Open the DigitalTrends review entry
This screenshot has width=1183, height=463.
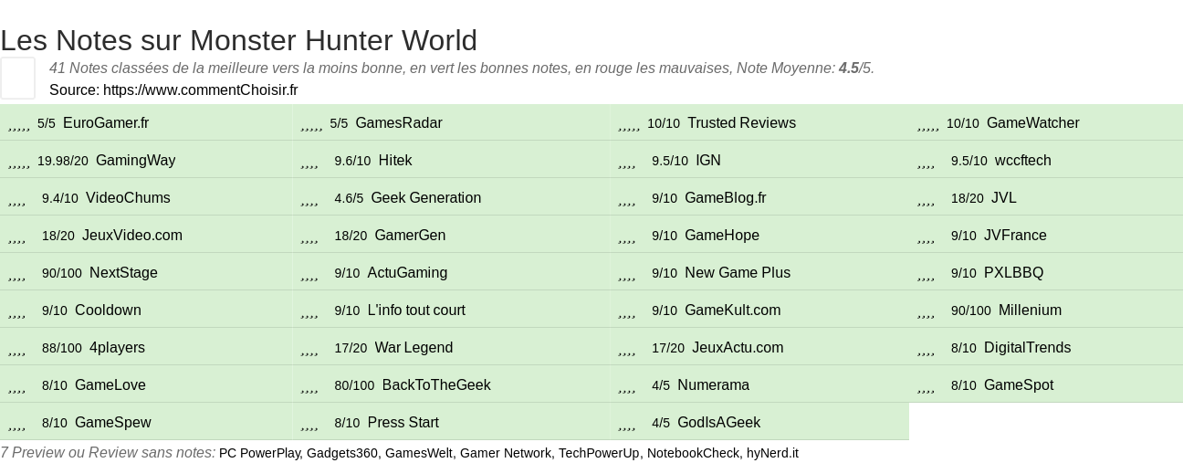pyautogui.click(x=1028, y=348)
